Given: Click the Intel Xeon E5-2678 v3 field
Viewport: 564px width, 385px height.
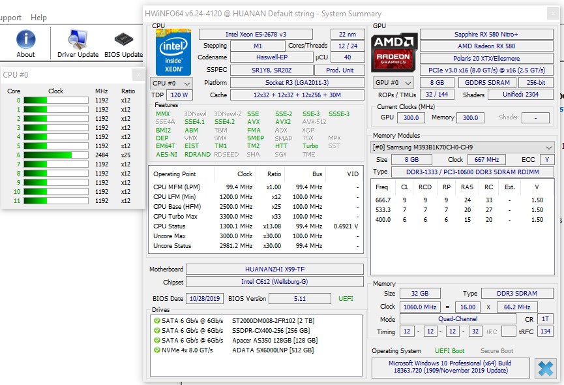Looking at the screenshot, I should (x=256, y=34).
